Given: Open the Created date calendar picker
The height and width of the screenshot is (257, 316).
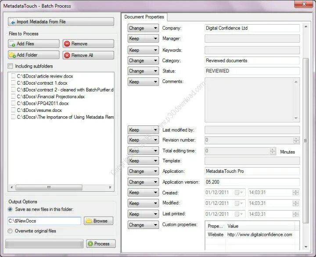Looking at the screenshot, I should coord(239,193).
